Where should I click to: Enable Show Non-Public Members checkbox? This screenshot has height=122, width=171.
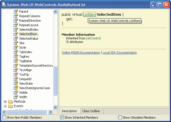click(x=4, y=118)
